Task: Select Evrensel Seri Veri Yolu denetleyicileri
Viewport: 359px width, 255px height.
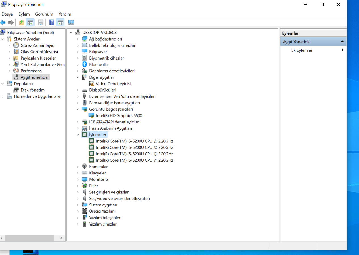Action: pos(122,96)
